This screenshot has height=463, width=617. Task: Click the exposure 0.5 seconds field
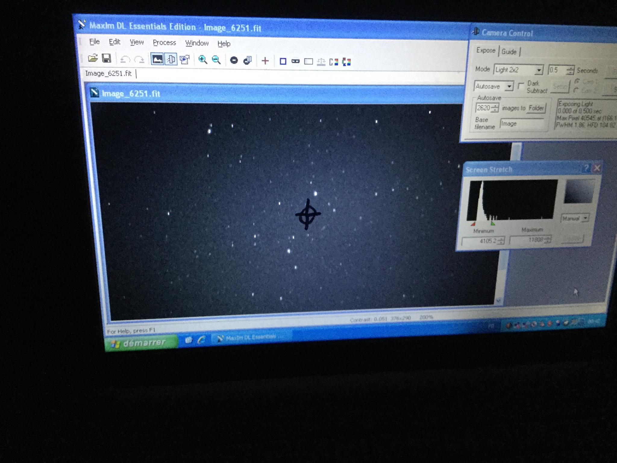557,70
